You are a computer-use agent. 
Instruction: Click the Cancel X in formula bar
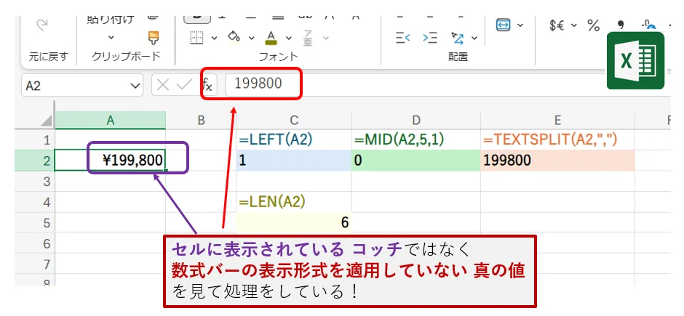click(163, 85)
